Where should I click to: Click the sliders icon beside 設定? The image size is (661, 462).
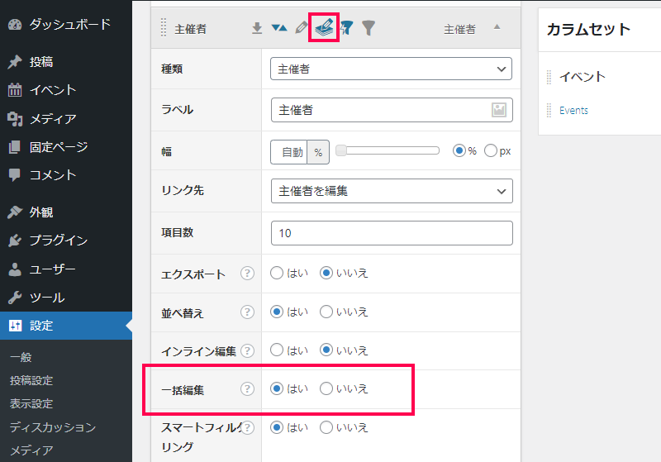coord(15,326)
